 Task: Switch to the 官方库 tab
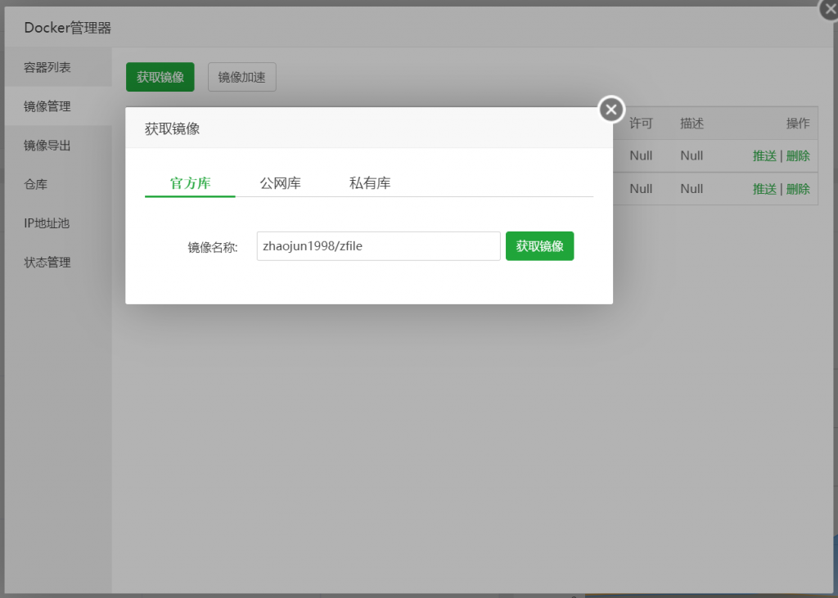tap(189, 182)
